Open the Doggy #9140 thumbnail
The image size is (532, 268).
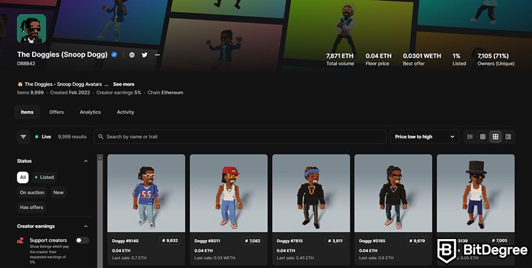(x=146, y=193)
